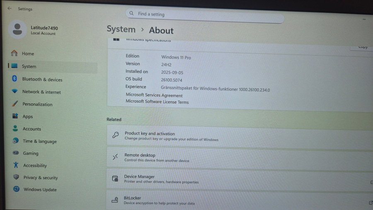Open Microsoft Software License Terms link
Image resolution: width=373 pixels, height=210 pixels.
pos(157,102)
